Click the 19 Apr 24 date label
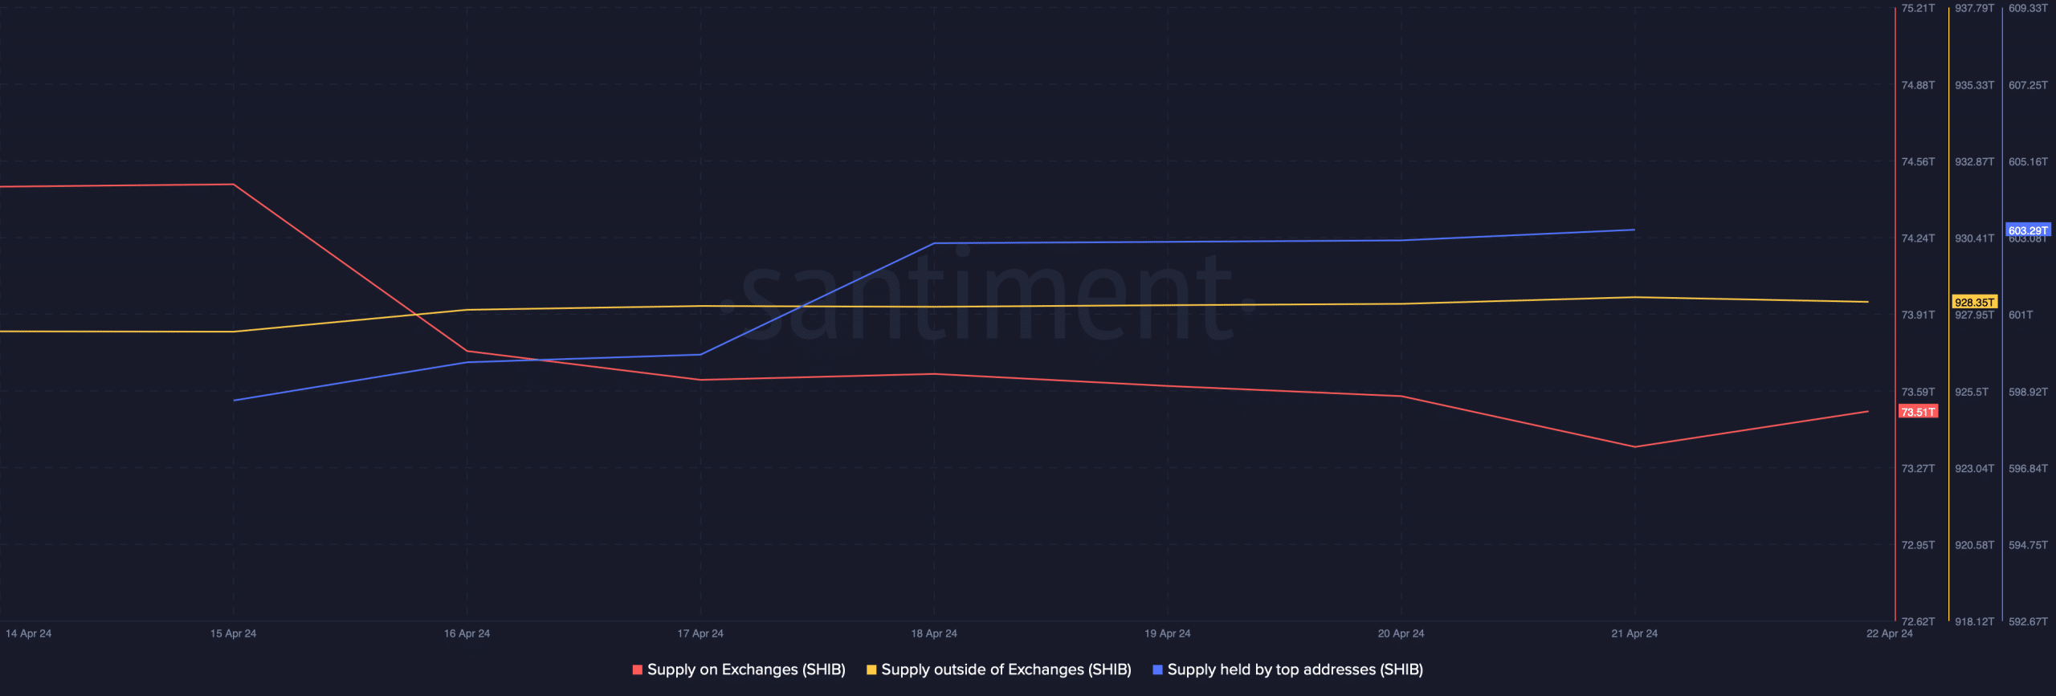 pyautogui.click(x=1168, y=633)
